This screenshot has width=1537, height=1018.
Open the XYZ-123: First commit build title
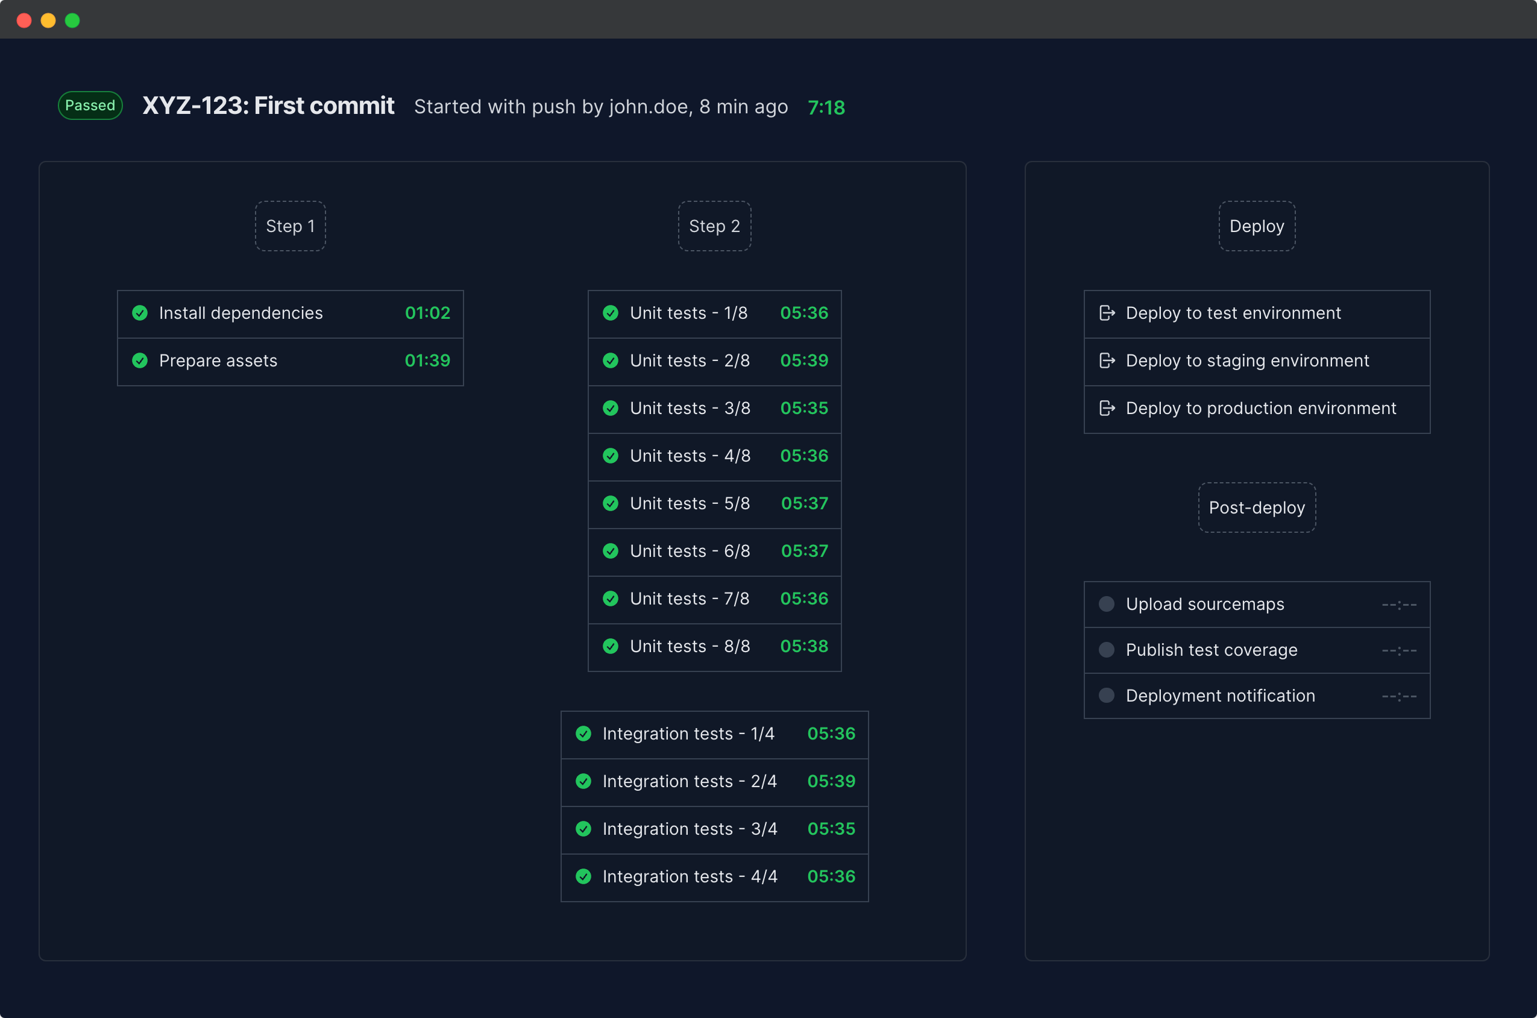[x=268, y=106]
